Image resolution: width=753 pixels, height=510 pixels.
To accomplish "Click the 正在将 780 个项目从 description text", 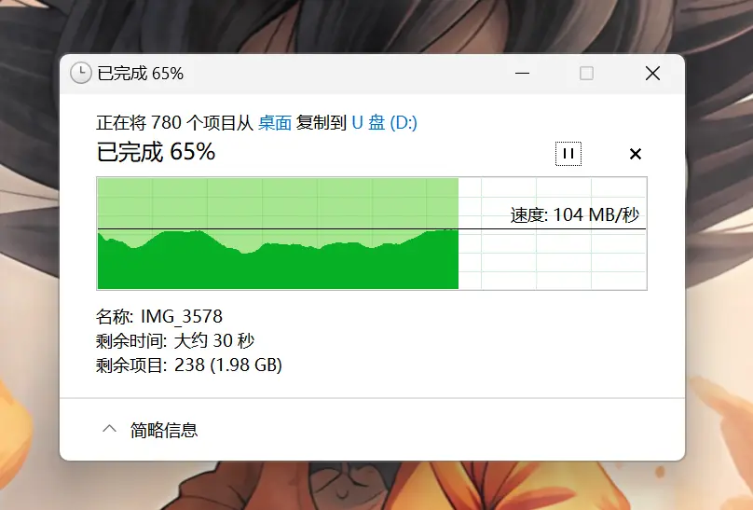I will coord(174,123).
